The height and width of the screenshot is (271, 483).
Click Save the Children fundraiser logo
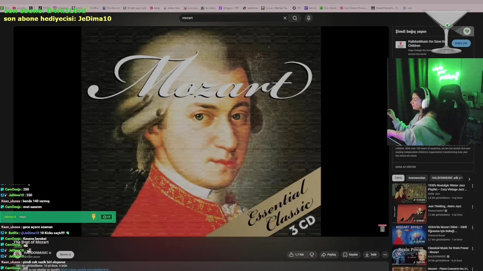400,44
